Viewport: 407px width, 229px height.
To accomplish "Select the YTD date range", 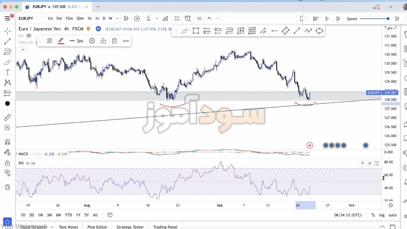I will coord(68,215).
